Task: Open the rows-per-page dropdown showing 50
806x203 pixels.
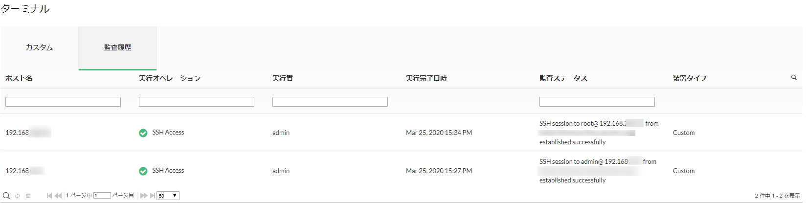Action: tap(168, 196)
